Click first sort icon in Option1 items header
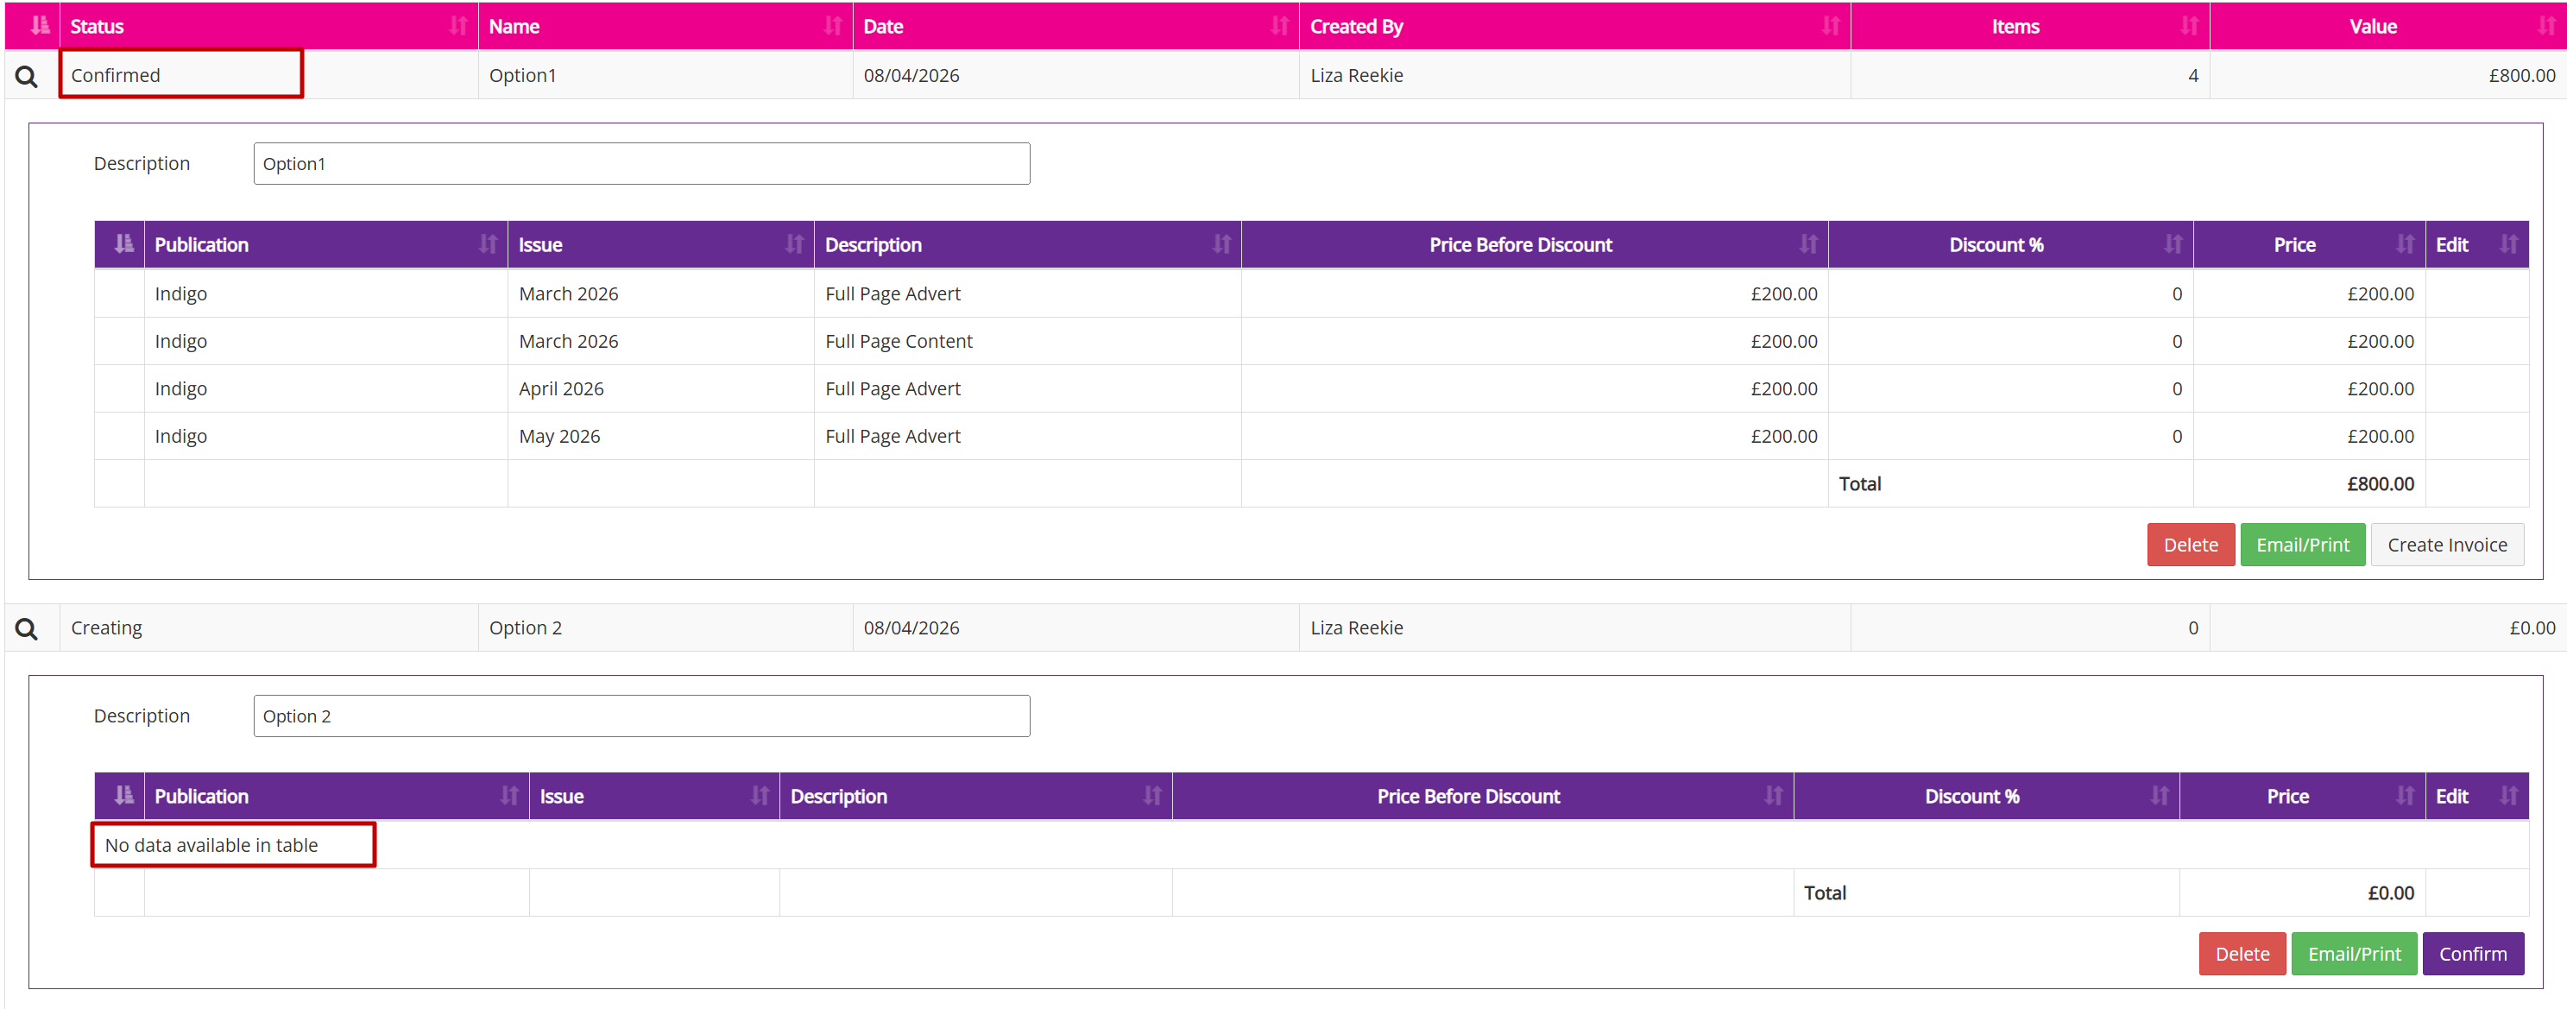The image size is (2567, 1009). (123, 244)
